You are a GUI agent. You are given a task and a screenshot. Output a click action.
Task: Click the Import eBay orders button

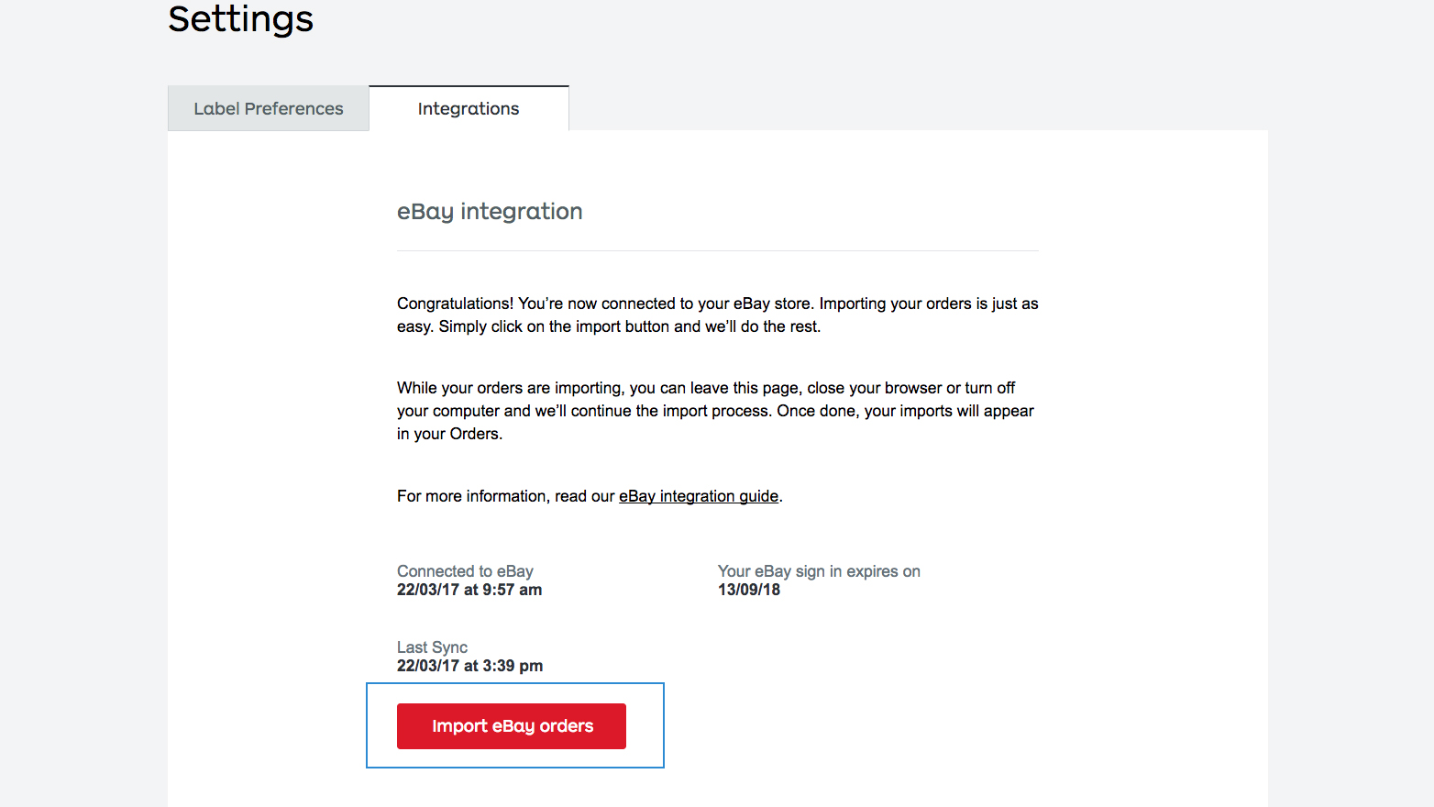point(511,725)
